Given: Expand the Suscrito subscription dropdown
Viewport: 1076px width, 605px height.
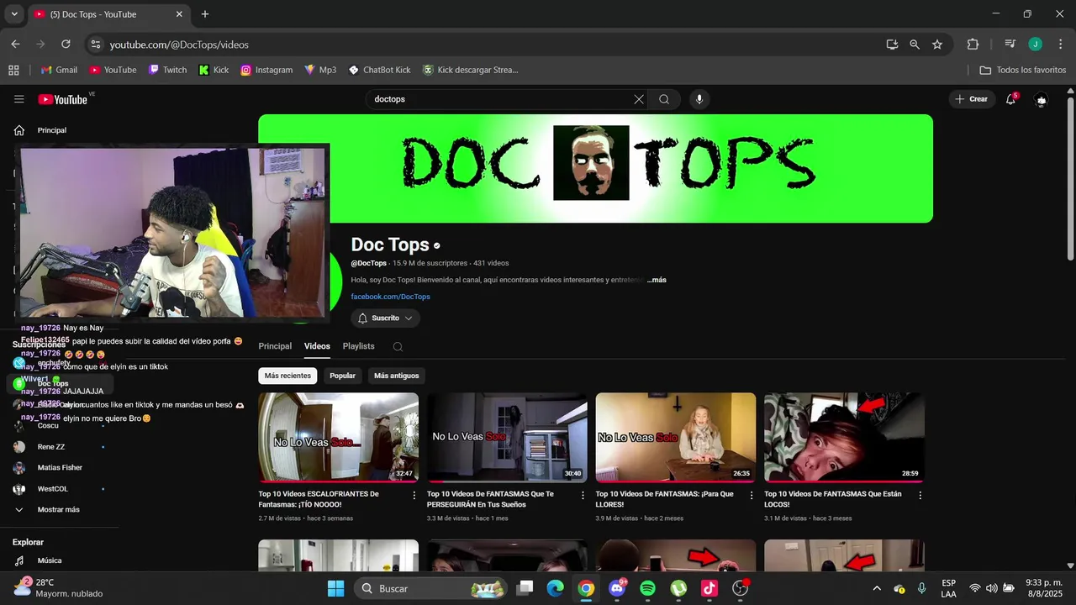Looking at the screenshot, I should pyautogui.click(x=385, y=318).
